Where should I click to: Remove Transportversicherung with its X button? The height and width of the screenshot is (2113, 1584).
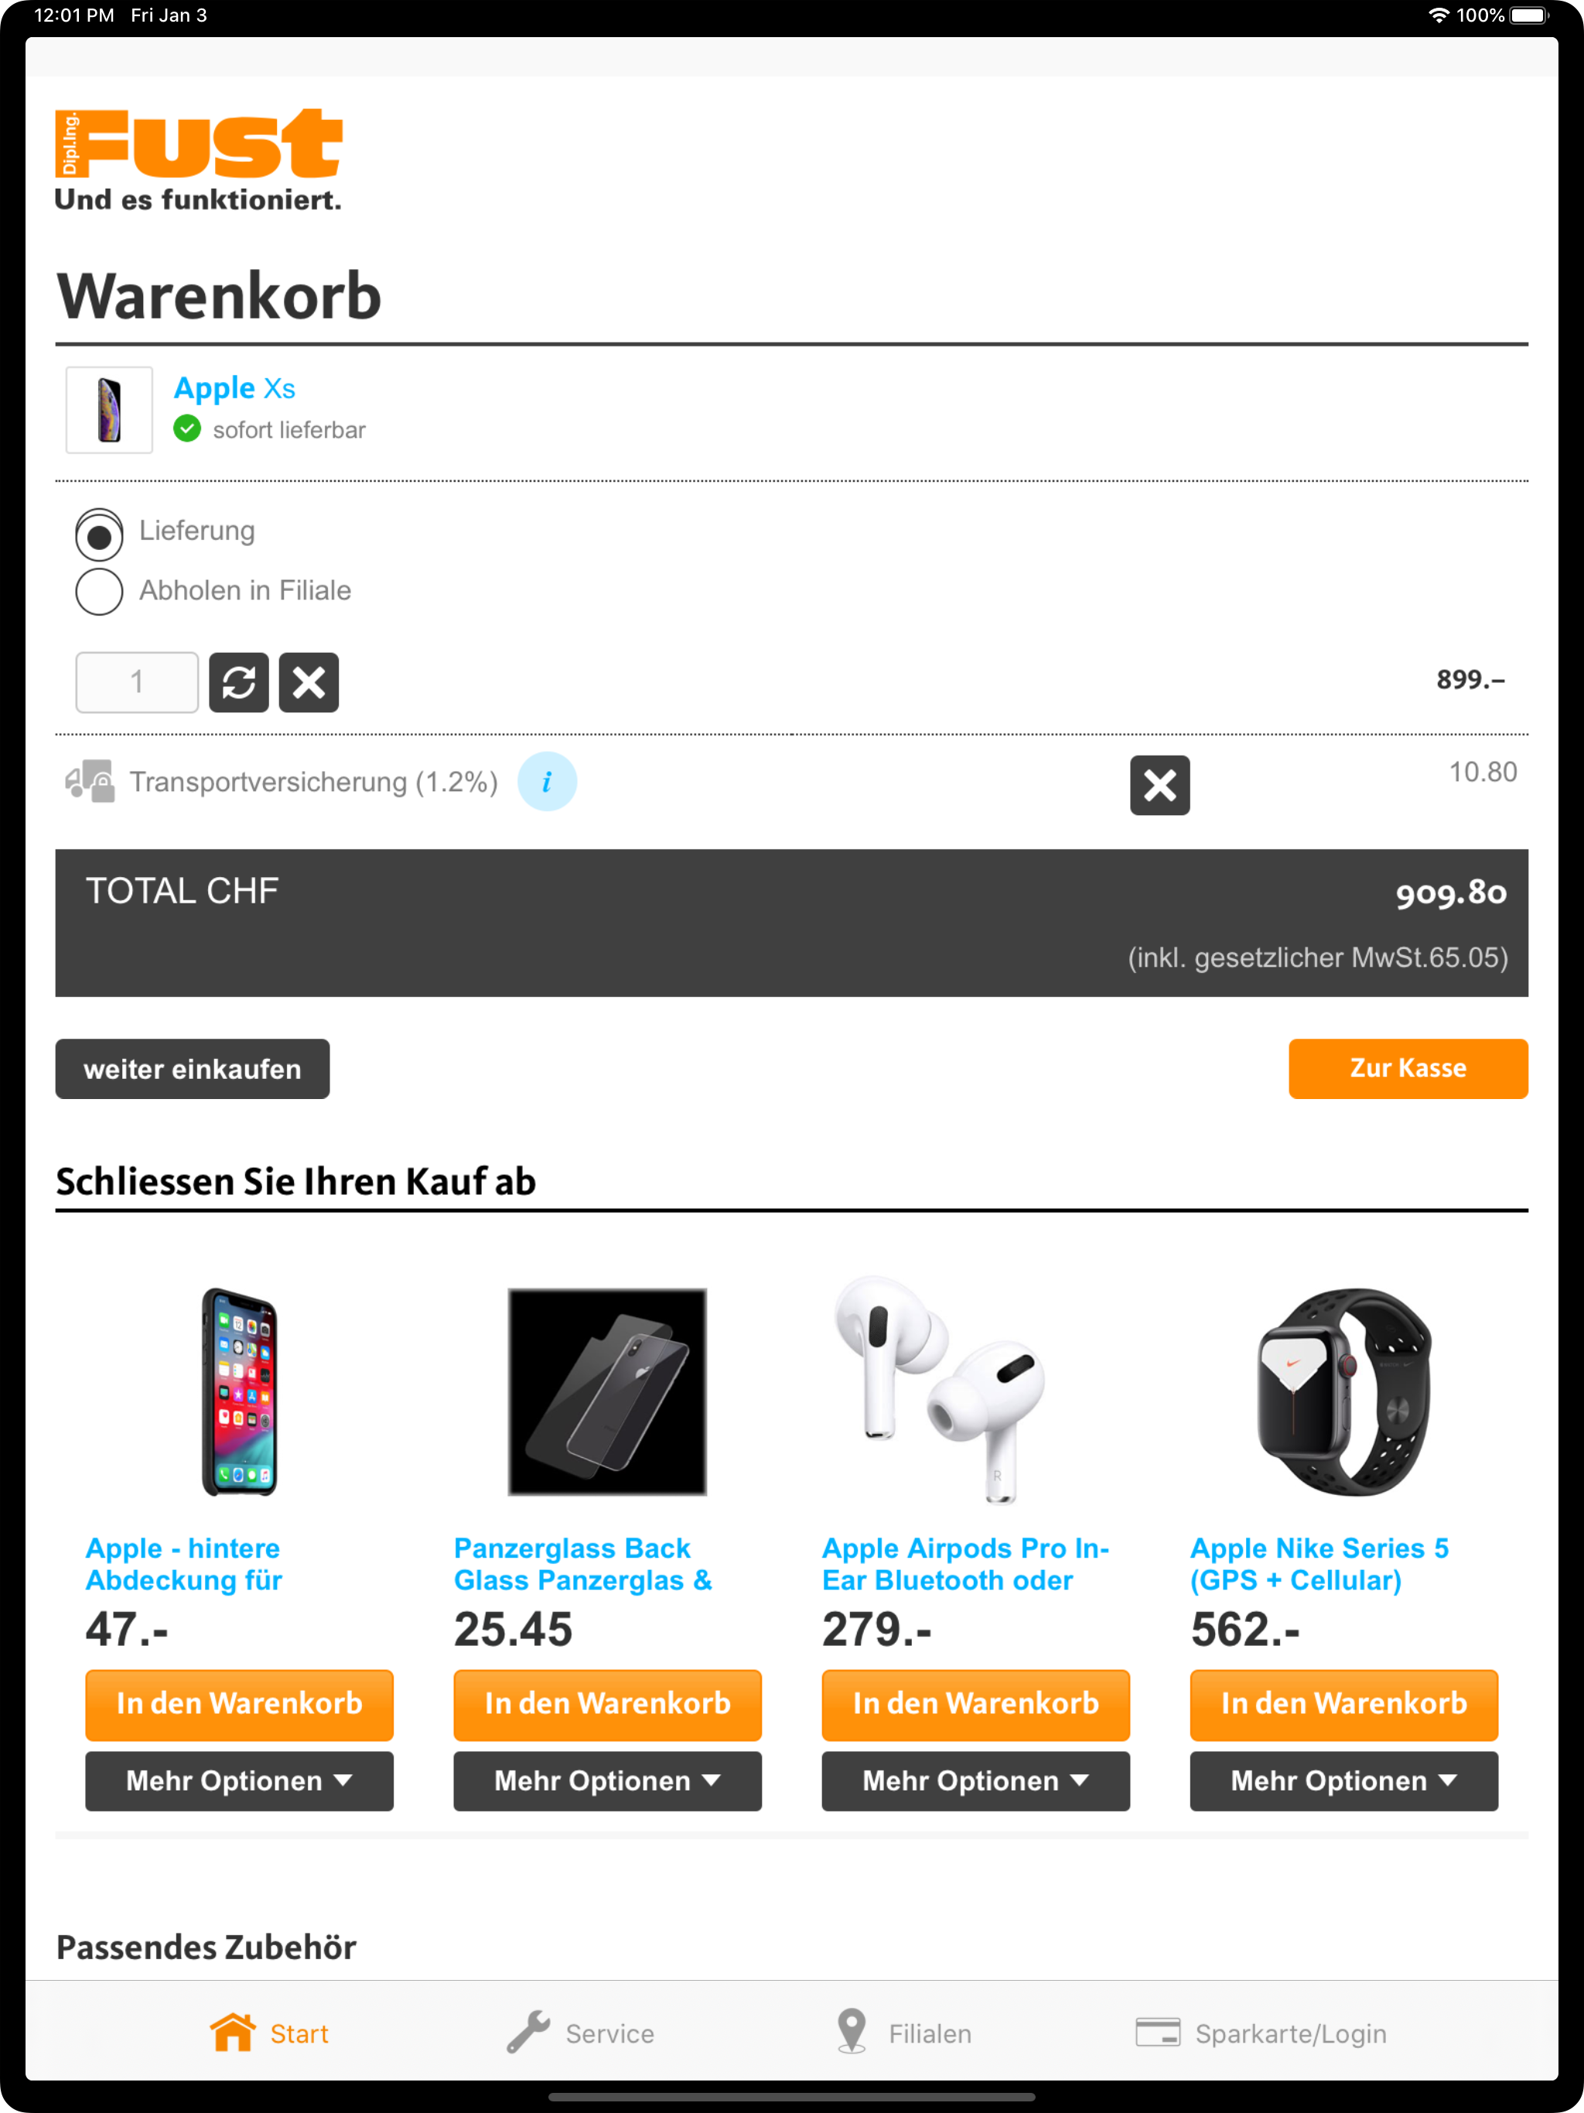pos(1160,785)
